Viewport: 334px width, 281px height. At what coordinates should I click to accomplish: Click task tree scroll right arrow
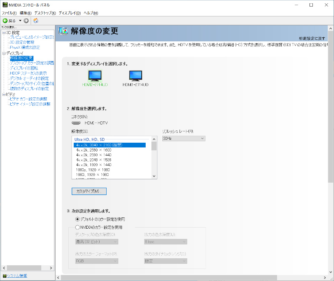tap(51, 268)
